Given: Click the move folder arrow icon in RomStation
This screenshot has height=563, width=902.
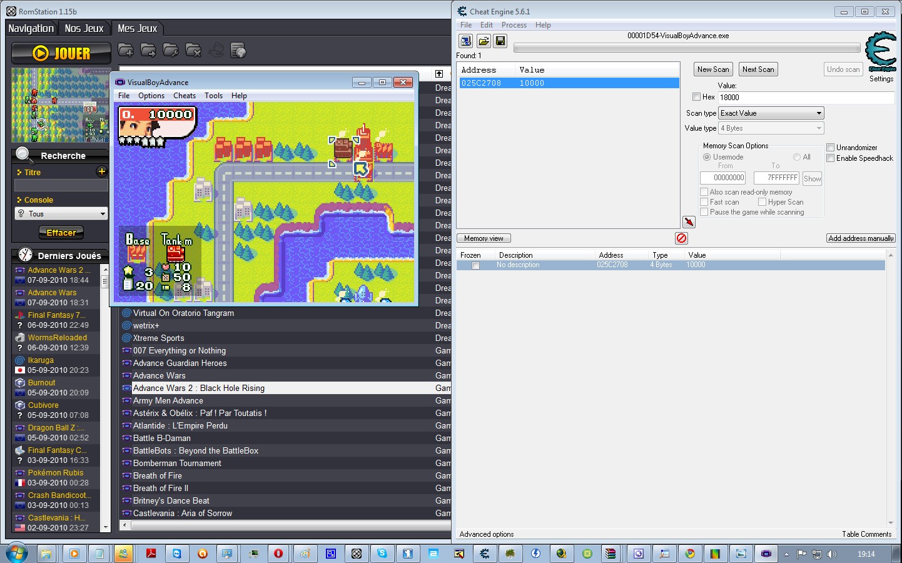Looking at the screenshot, I should (148, 50).
